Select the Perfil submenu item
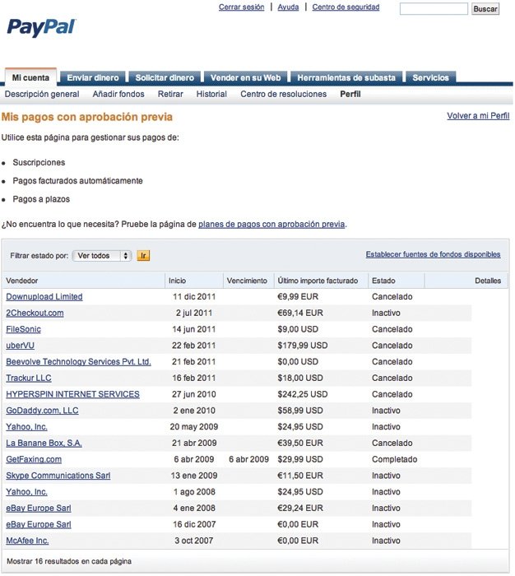 click(350, 95)
